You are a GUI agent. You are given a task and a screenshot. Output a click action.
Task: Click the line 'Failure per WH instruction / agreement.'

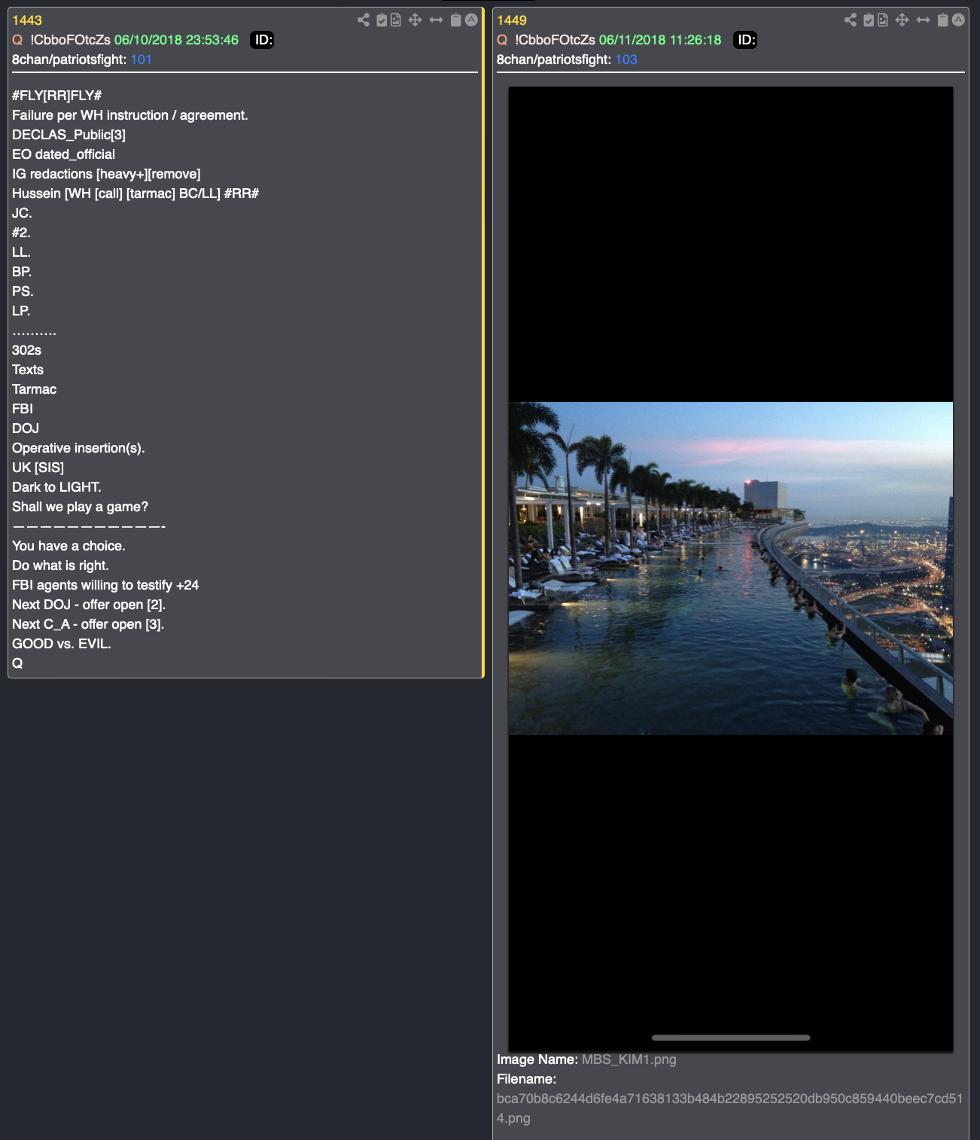coord(130,115)
